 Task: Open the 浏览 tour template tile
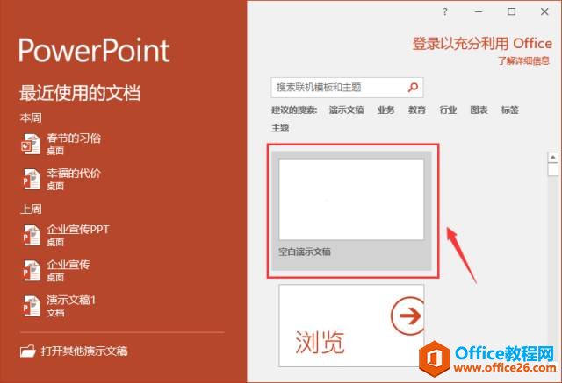pyautogui.click(x=351, y=325)
